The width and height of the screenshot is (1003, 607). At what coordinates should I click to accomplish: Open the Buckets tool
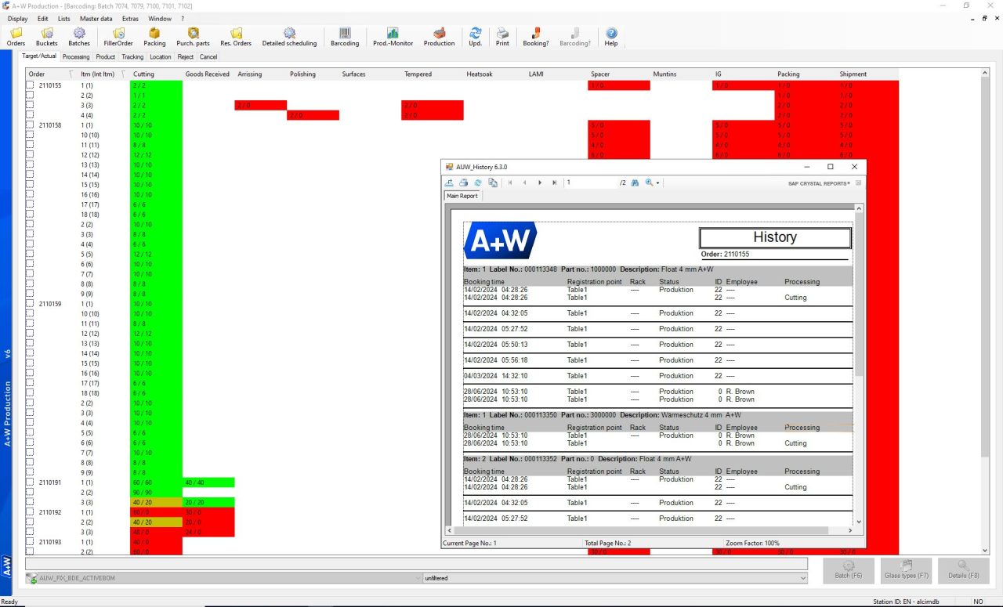(x=47, y=37)
